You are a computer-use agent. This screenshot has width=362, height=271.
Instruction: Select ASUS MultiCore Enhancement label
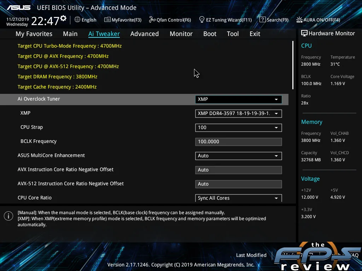click(x=51, y=155)
